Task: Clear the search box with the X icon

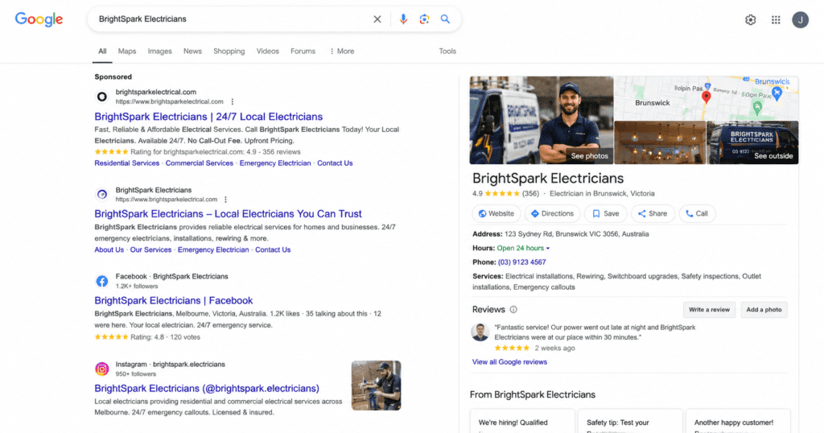Action: point(377,19)
